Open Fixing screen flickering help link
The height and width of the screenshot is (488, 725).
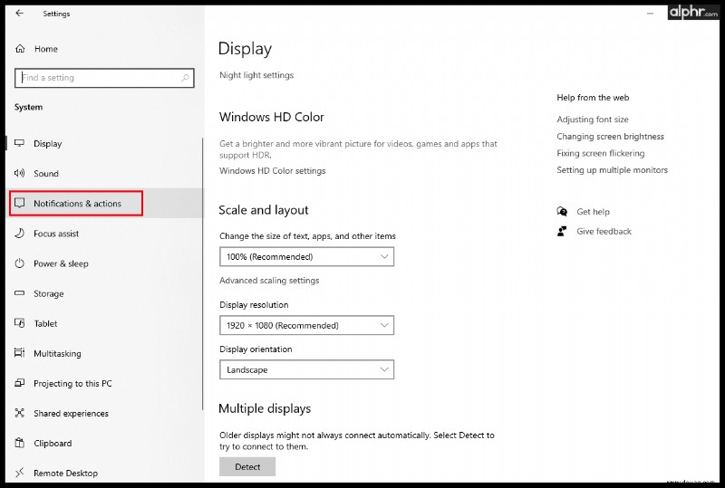tap(601, 153)
